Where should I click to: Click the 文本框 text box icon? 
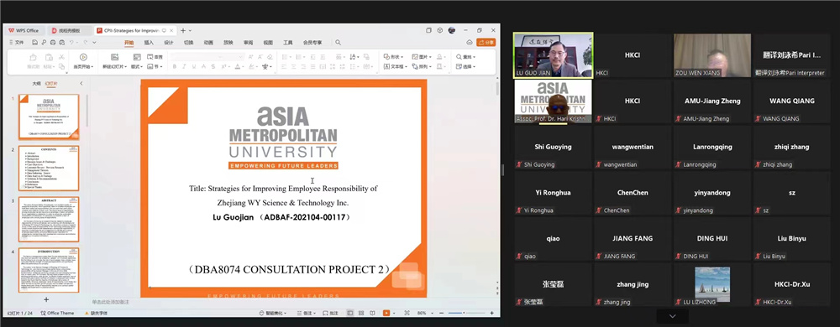pyautogui.click(x=386, y=67)
